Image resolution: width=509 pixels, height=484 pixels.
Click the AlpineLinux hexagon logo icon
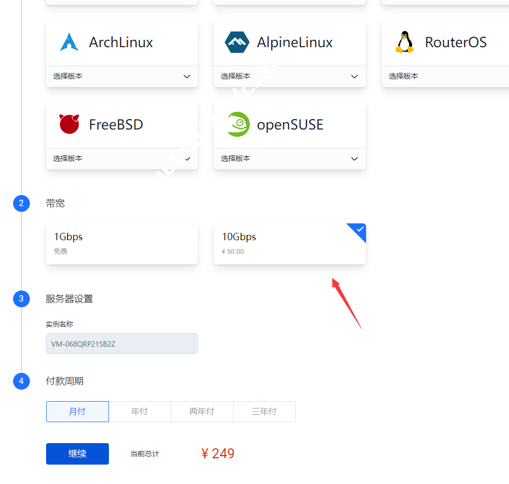pos(237,42)
